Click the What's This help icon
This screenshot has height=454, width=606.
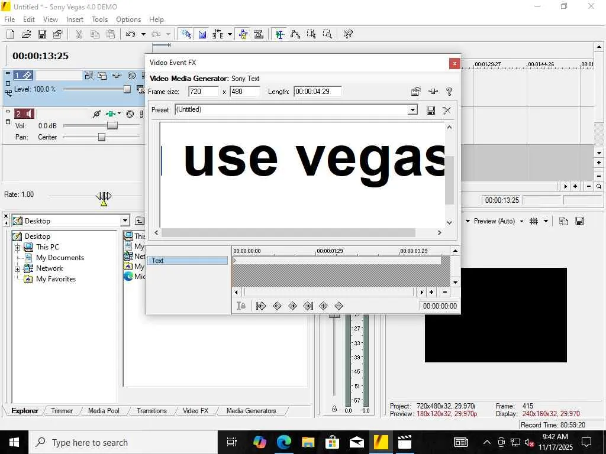(x=348, y=34)
